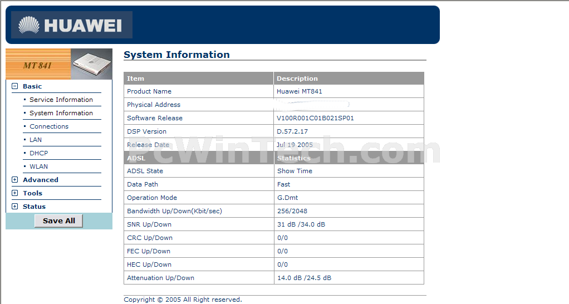This screenshot has height=304, width=569.
Task: Click the 'Software Release' row label
Action: tap(155, 118)
